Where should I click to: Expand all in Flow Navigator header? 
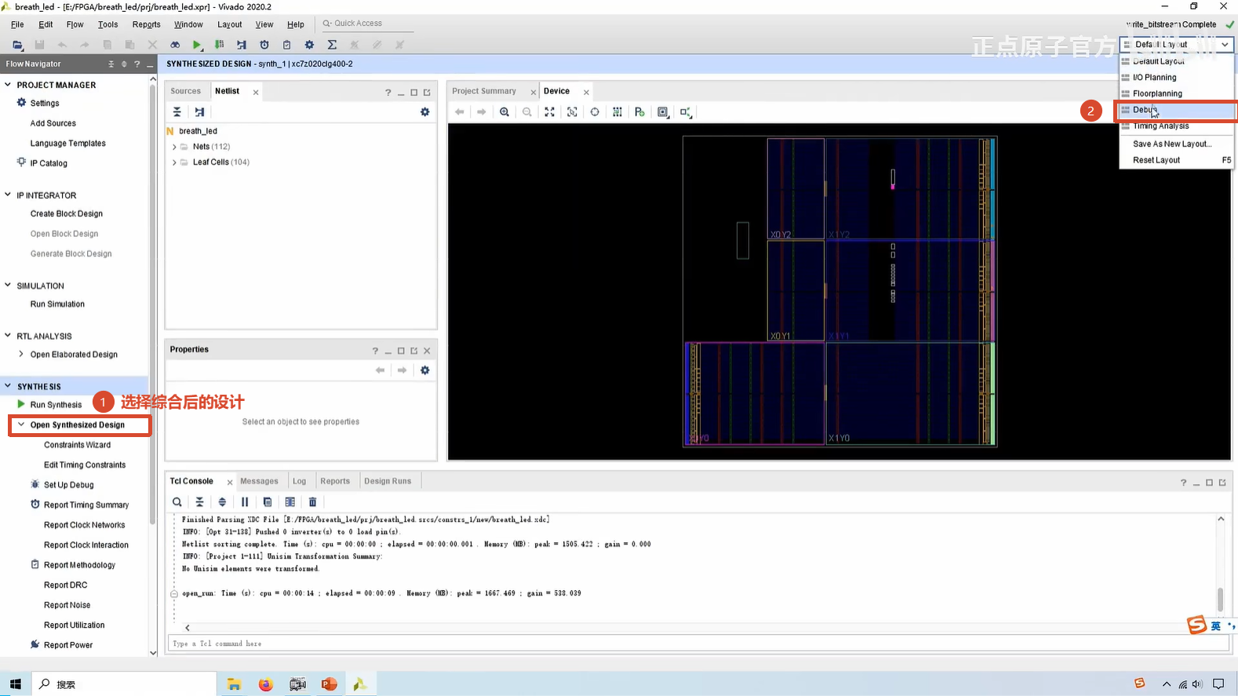point(124,64)
